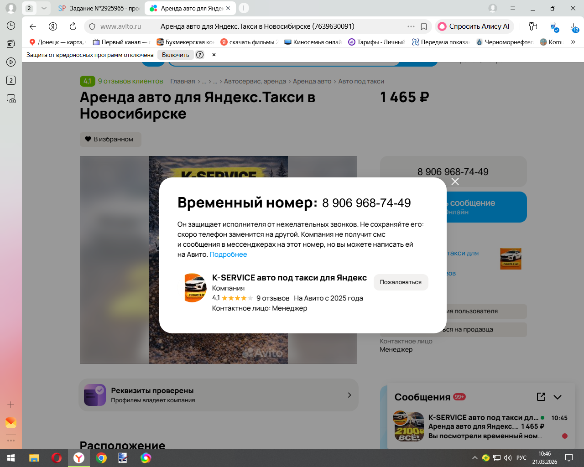Click the tab counter showing 2
The height and width of the screenshot is (467, 584).
click(x=29, y=8)
